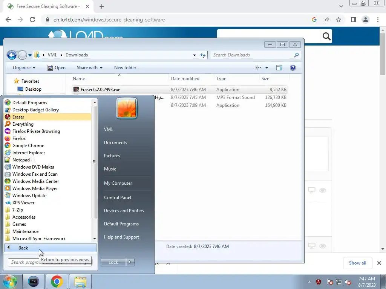This screenshot has width=386, height=289.
Task: Refresh the Downloads folder view
Action: (x=203, y=55)
